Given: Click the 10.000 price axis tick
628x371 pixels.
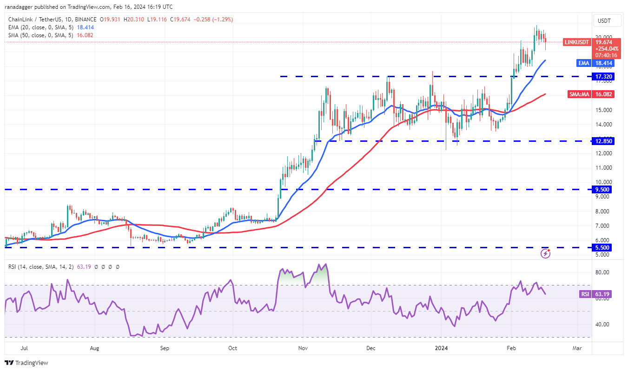Looking at the screenshot, I should [605, 182].
